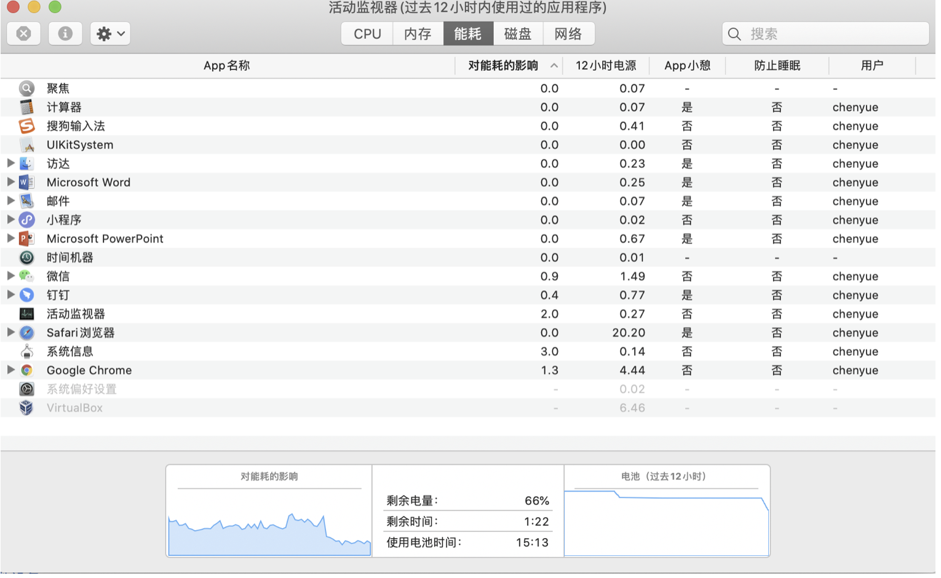Viewport: 941px width, 578px height.
Task: Open the 网络 tab
Action: point(568,34)
